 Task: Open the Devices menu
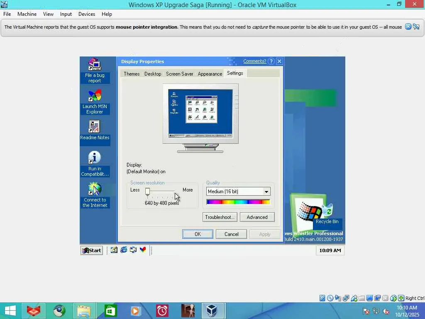click(x=86, y=14)
